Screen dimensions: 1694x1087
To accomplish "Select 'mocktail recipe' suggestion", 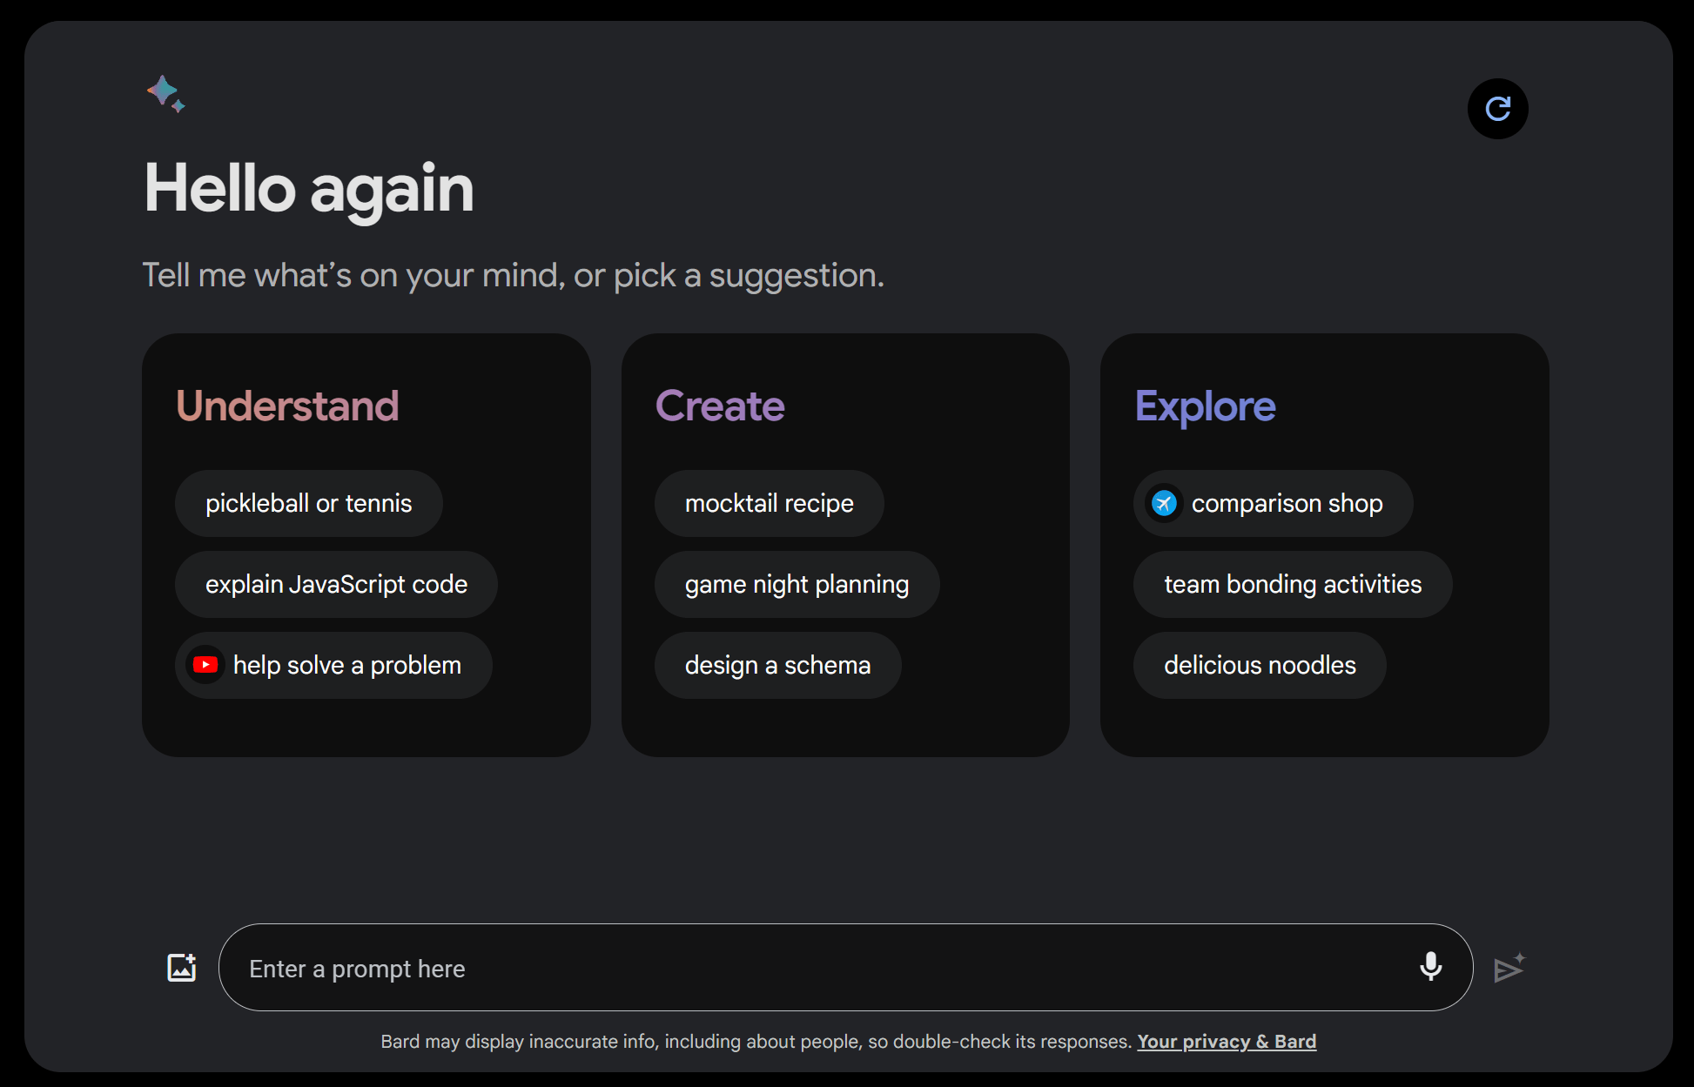I will [x=769, y=503].
